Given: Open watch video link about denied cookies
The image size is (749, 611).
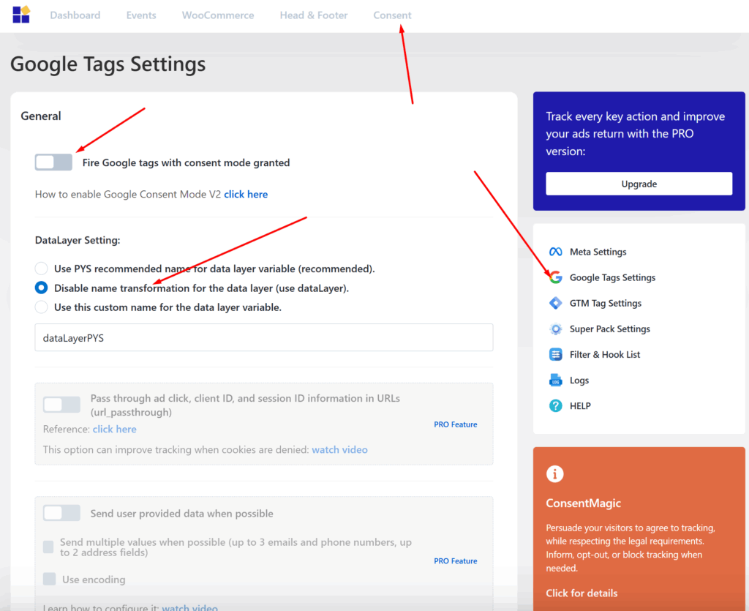Looking at the screenshot, I should tap(339, 449).
